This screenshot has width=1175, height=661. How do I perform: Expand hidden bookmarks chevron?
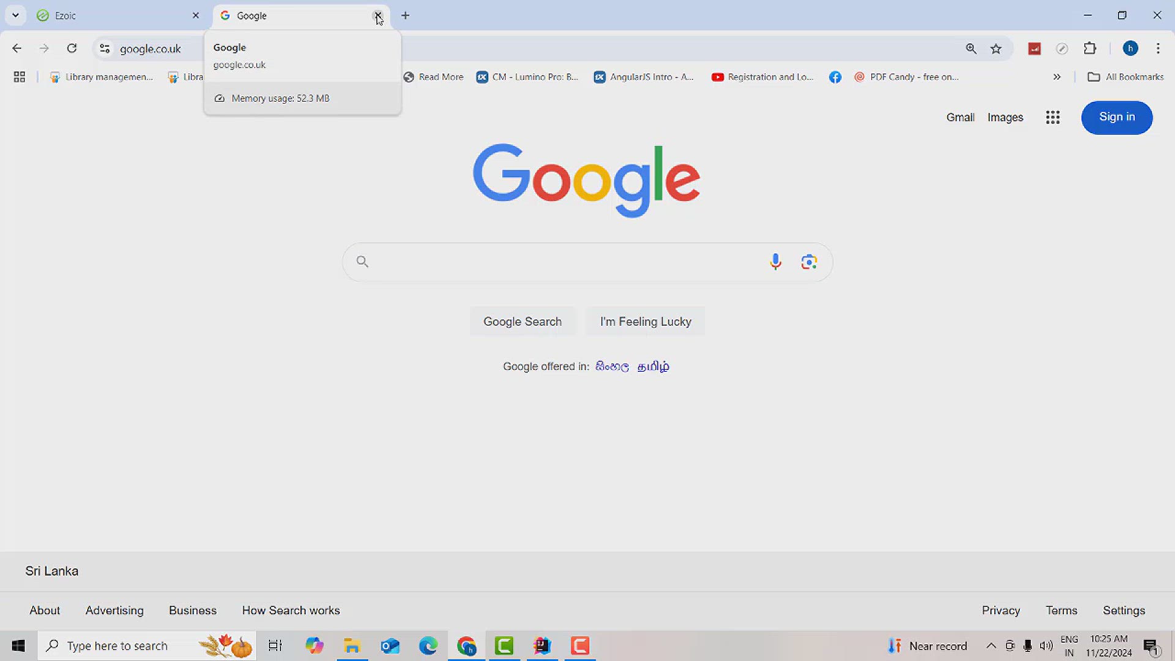click(1057, 77)
